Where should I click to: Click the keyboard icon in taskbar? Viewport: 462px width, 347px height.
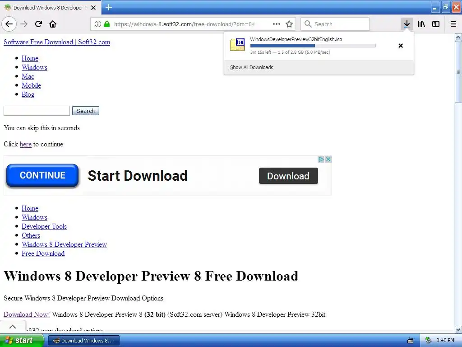(x=411, y=341)
